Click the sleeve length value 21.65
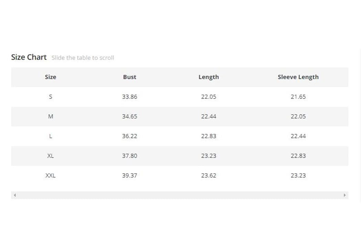This screenshot has width=361, height=249. coord(298,97)
